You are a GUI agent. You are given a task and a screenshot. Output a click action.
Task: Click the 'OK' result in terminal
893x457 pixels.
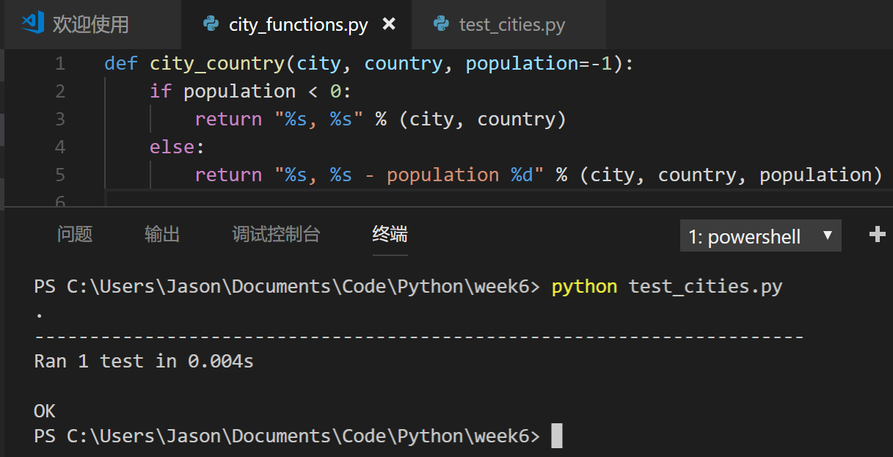tap(45, 410)
